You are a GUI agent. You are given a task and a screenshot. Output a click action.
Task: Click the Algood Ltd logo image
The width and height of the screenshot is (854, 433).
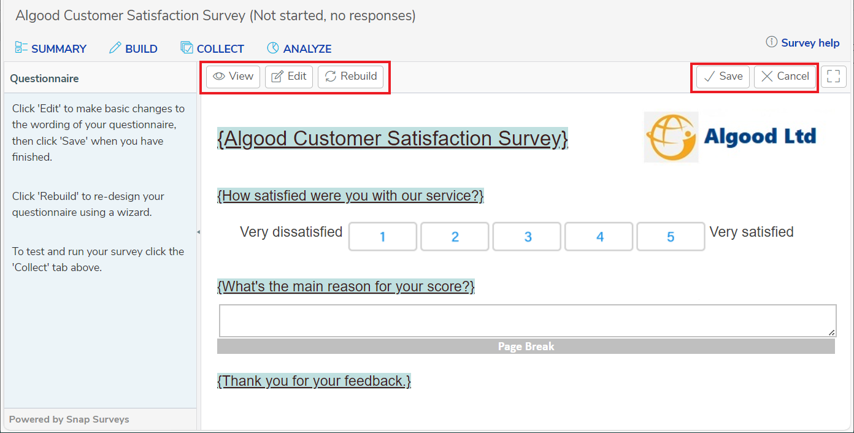click(x=730, y=137)
